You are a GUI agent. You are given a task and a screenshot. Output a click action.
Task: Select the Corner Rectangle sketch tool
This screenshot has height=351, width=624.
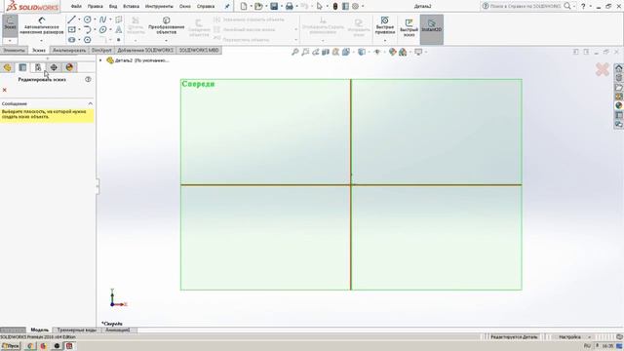pos(71,30)
